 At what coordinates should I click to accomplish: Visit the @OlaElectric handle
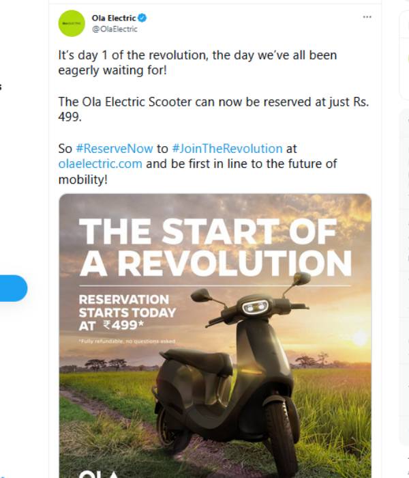pos(114,29)
